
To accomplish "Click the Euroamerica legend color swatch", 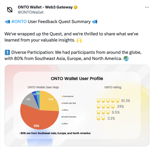I will click(x=62, y=97).
